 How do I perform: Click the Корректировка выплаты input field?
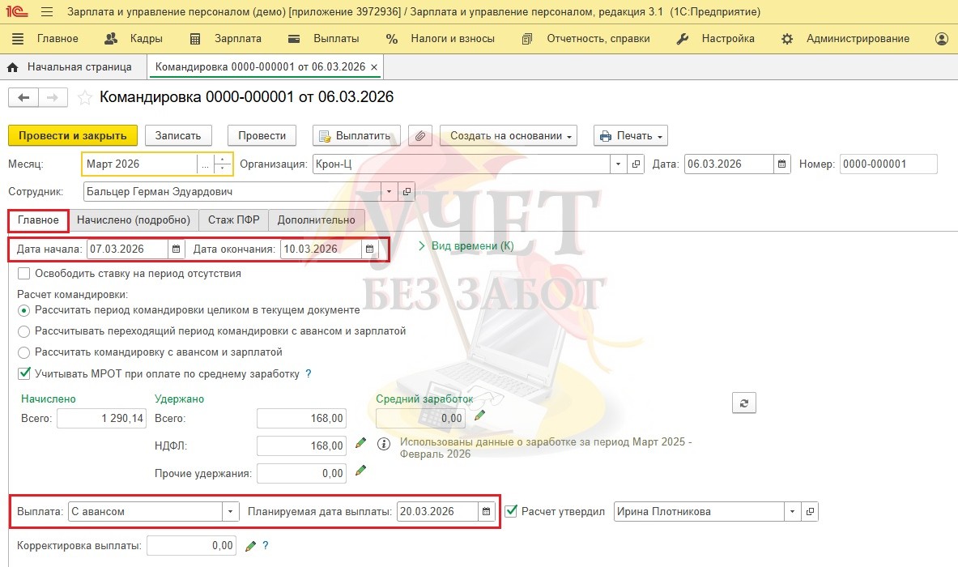tap(192, 546)
